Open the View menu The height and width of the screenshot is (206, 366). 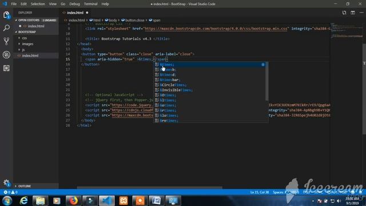53,4
